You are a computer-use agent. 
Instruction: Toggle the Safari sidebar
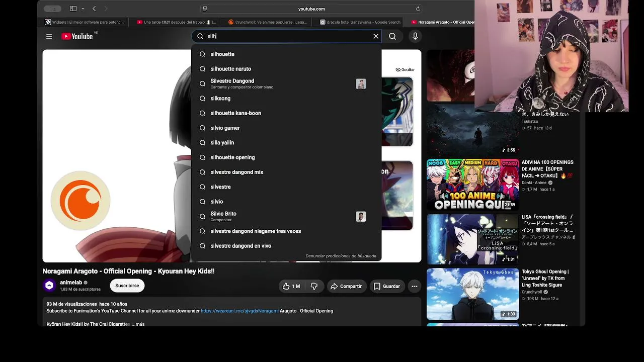click(x=73, y=9)
